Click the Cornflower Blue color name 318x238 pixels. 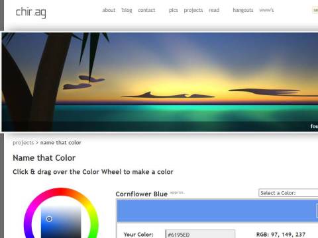coord(142,194)
